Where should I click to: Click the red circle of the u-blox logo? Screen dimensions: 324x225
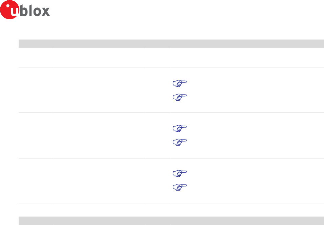point(9,10)
